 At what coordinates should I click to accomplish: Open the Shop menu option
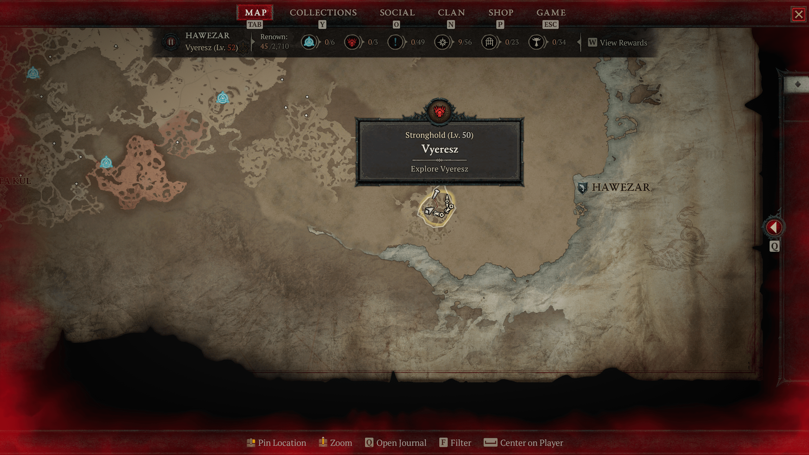[x=500, y=12]
